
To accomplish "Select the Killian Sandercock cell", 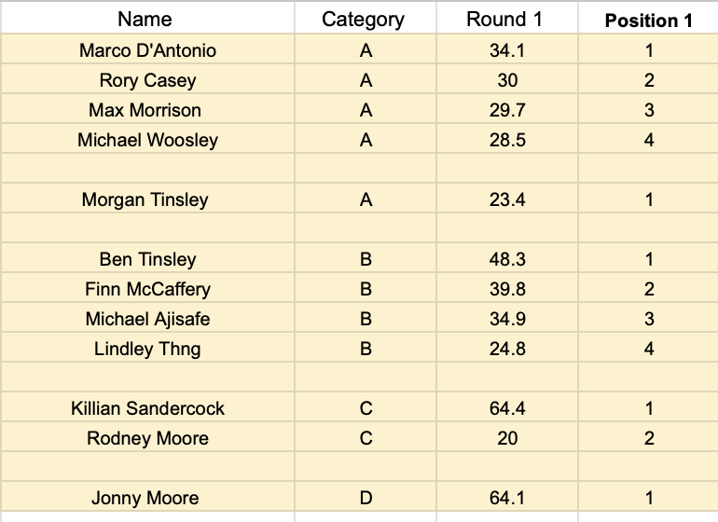I will pos(147,406).
